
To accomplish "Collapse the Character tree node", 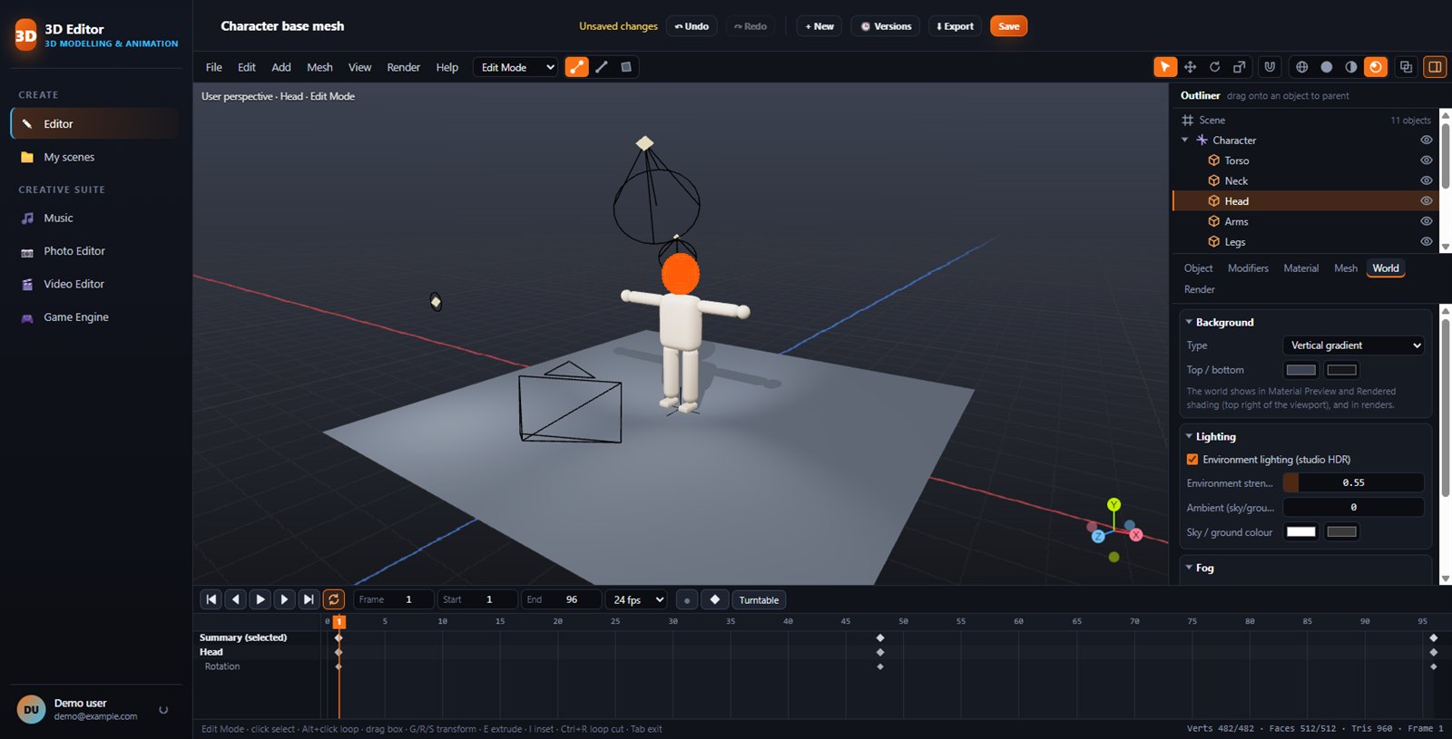I will [x=1185, y=141].
